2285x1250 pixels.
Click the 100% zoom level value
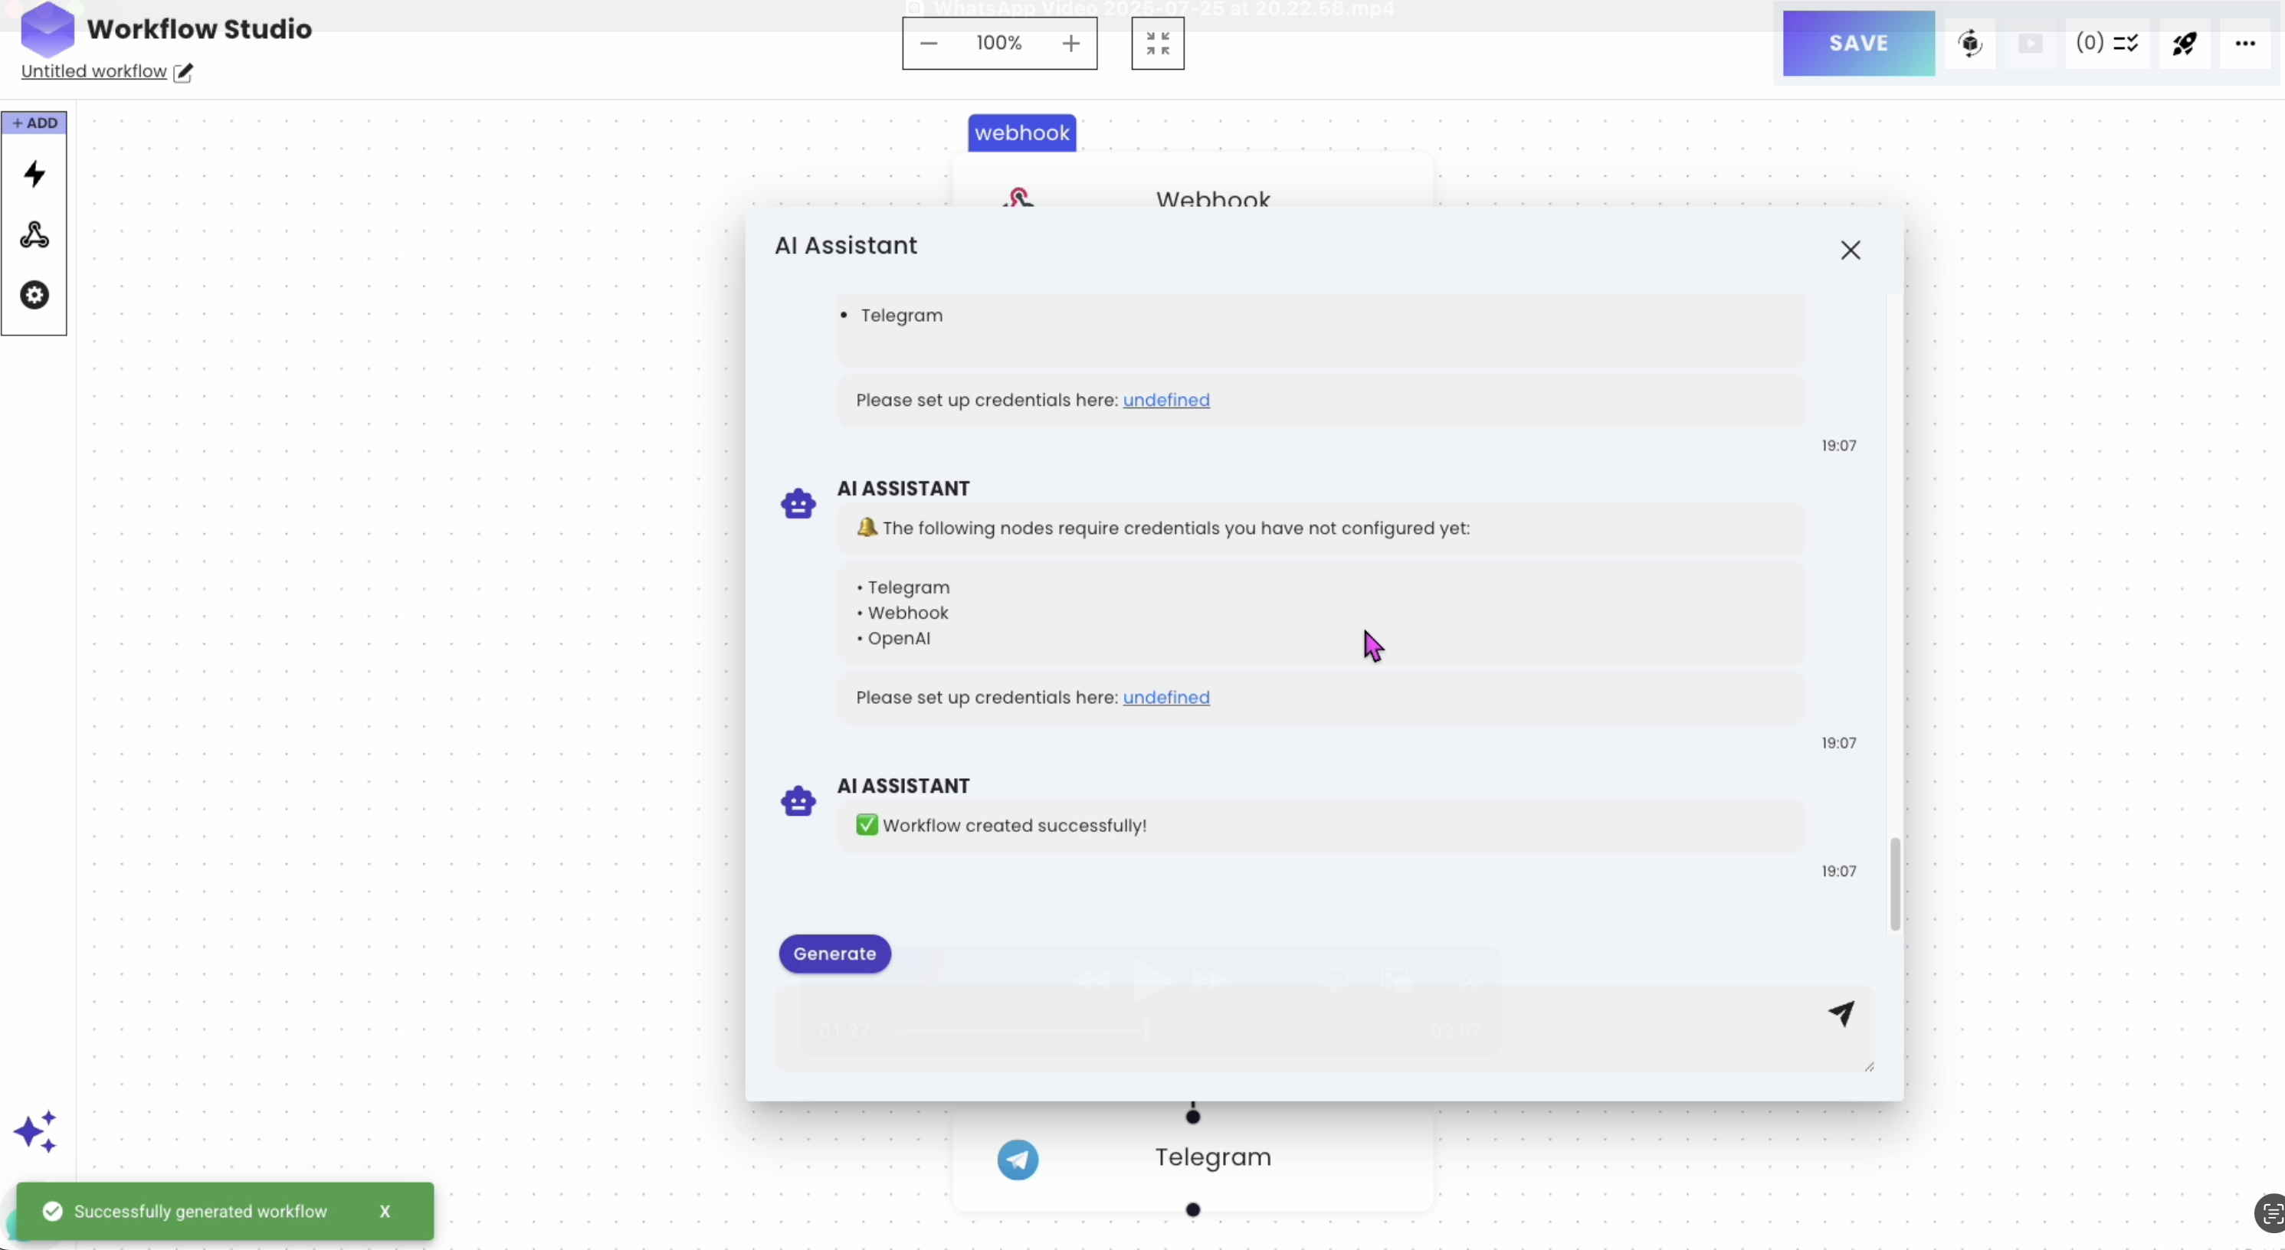pos(998,43)
